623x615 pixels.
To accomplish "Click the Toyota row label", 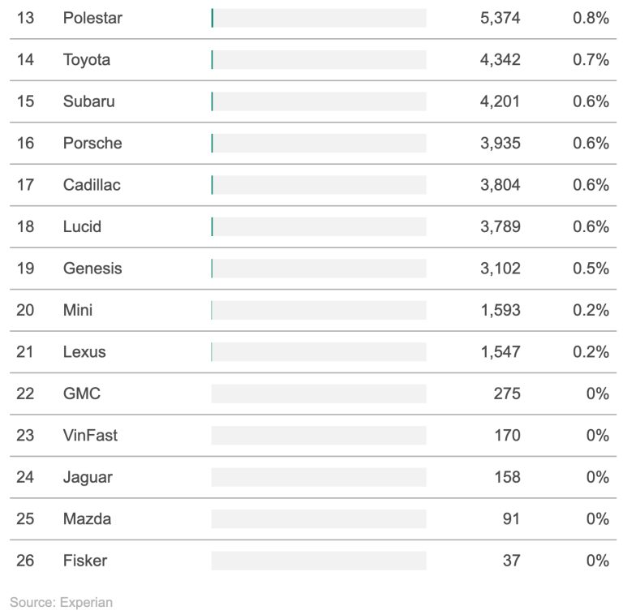I will [x=87, y=59].
